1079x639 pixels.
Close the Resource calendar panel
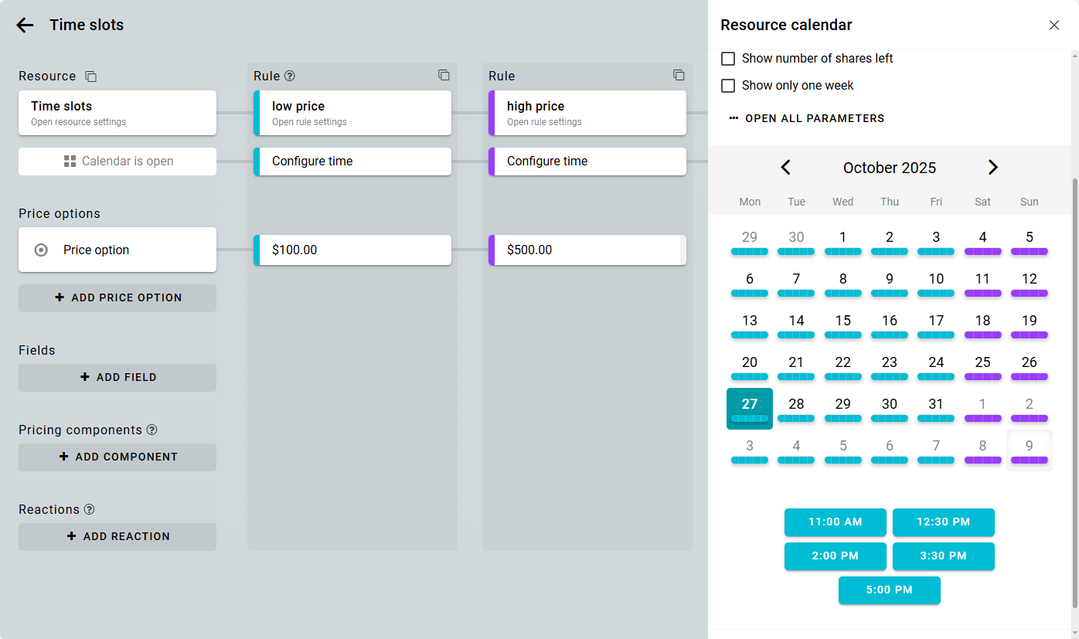point(1054,25)
